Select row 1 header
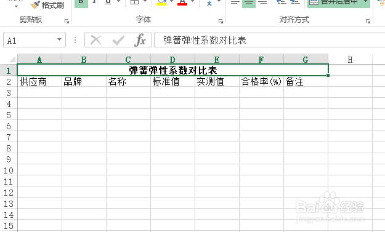385x232 pixels. (9, 70)
